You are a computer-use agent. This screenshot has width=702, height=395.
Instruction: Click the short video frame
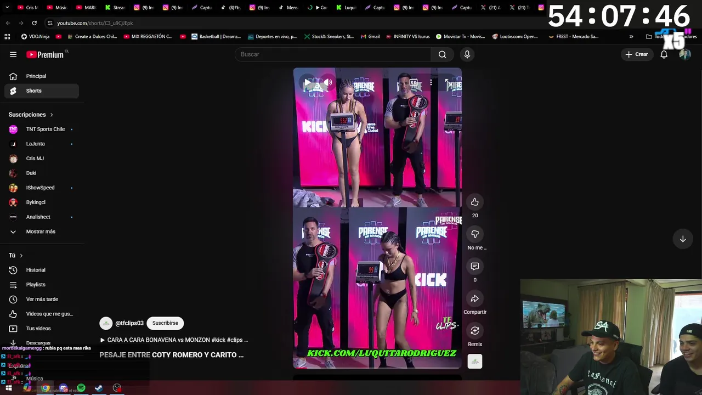(377, 218)
